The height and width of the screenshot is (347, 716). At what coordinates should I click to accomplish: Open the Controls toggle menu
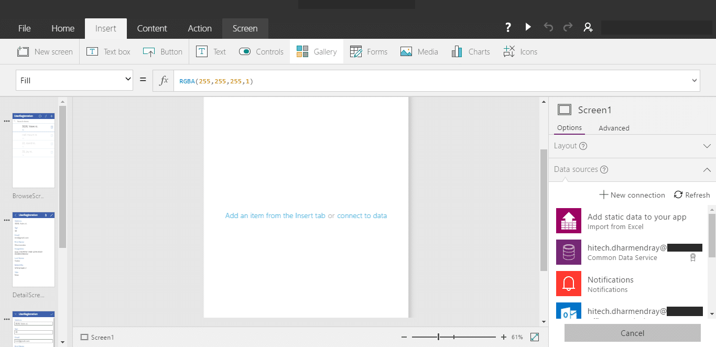261,51
